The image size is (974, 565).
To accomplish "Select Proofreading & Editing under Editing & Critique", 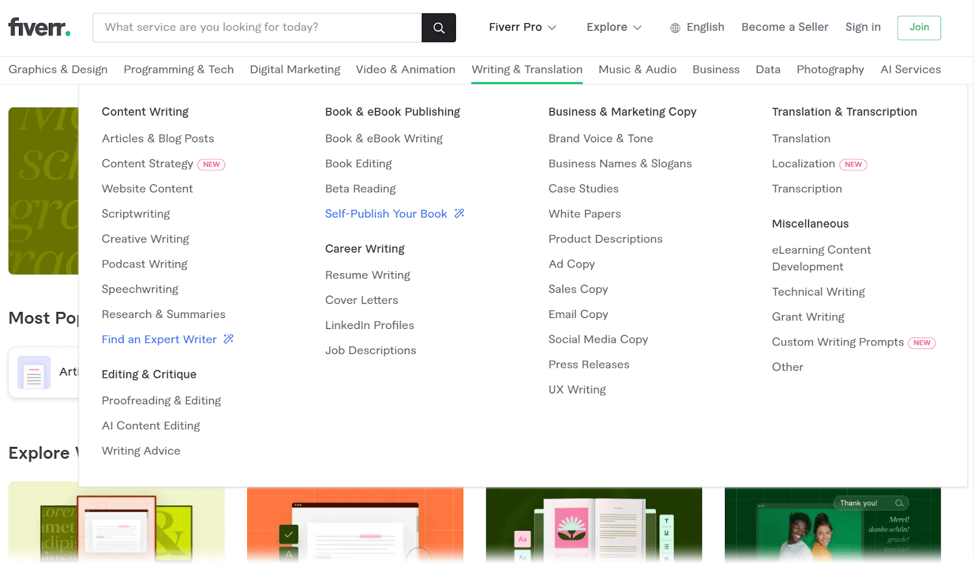I will (x=161, y=400).
